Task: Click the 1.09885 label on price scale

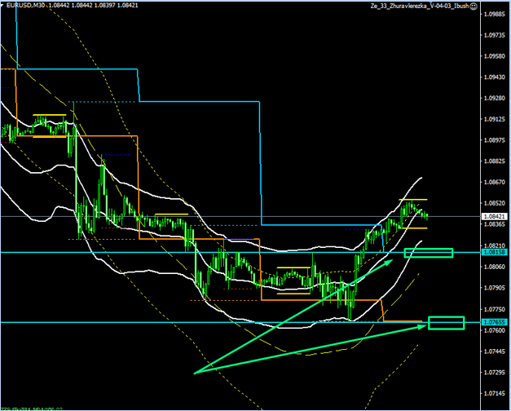Action: point(493,15)
